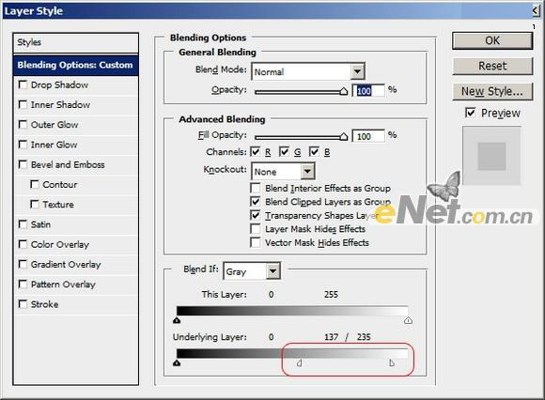Select the Styles list header
545x400 pixels.
pyautogui.click(x=76, y=42)
